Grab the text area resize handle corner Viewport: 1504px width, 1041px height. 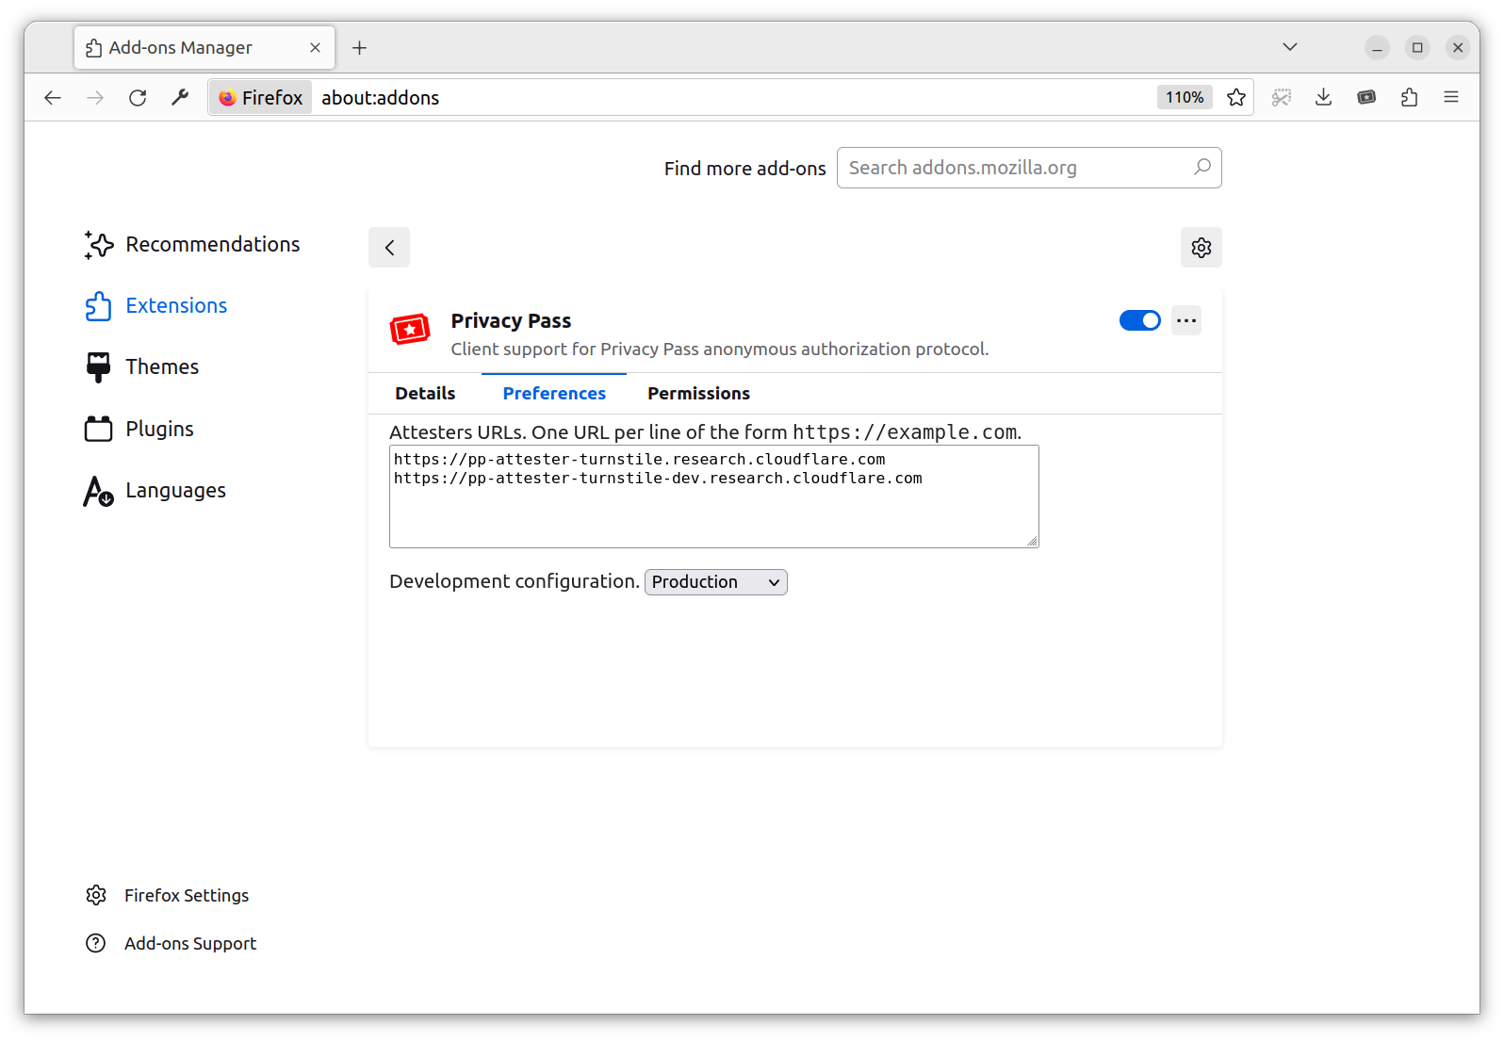click(1033, 542)
